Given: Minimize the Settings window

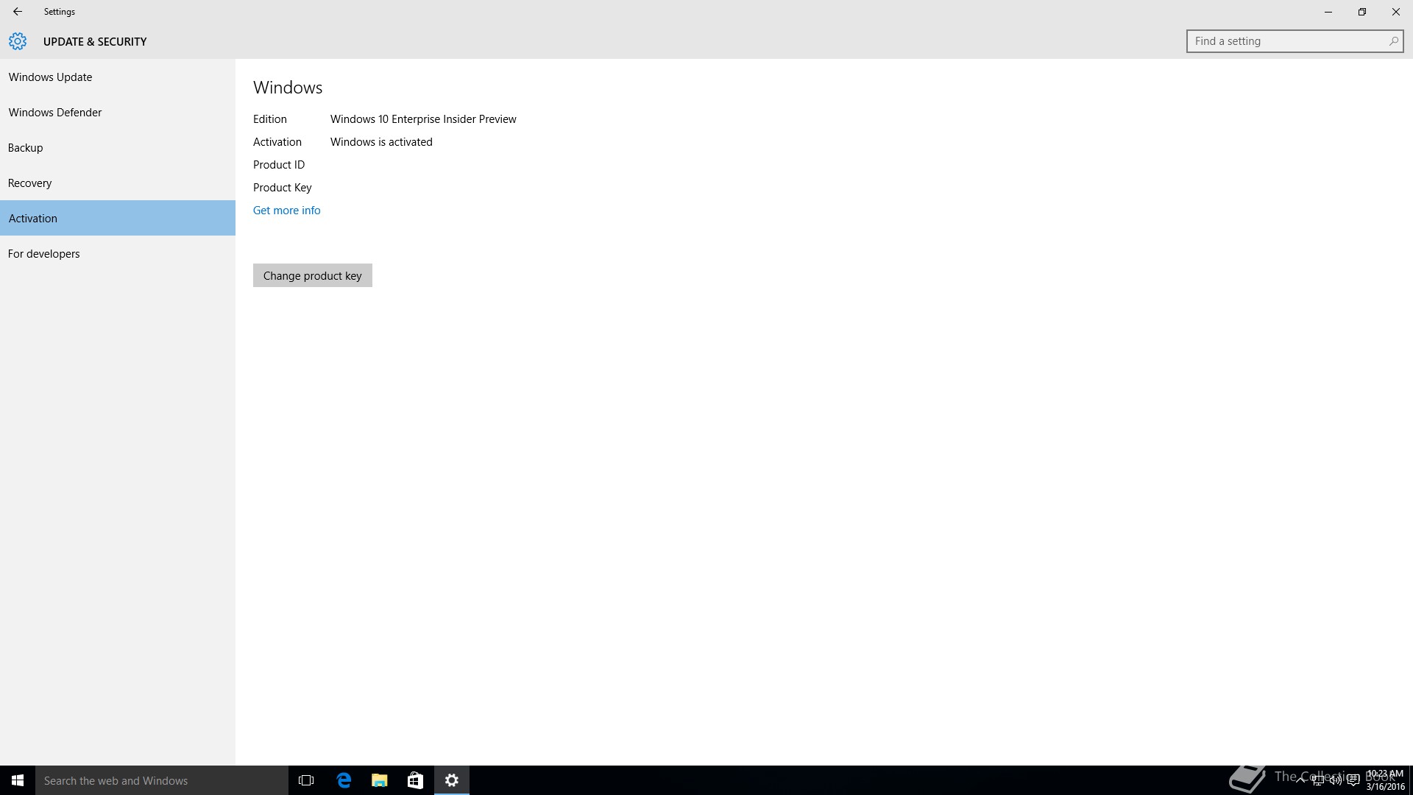Looking at the screenshot, I should pos(1328,12).
